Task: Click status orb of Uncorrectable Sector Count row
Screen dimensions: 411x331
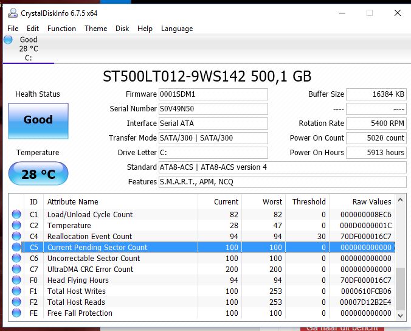Action: pyautogui.click(x=16, y=258)
